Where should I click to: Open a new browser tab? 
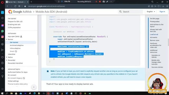click(x=31, y=2)
